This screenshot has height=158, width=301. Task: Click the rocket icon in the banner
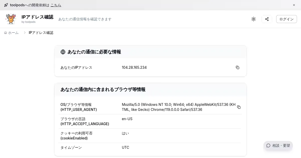click(6, 5)
